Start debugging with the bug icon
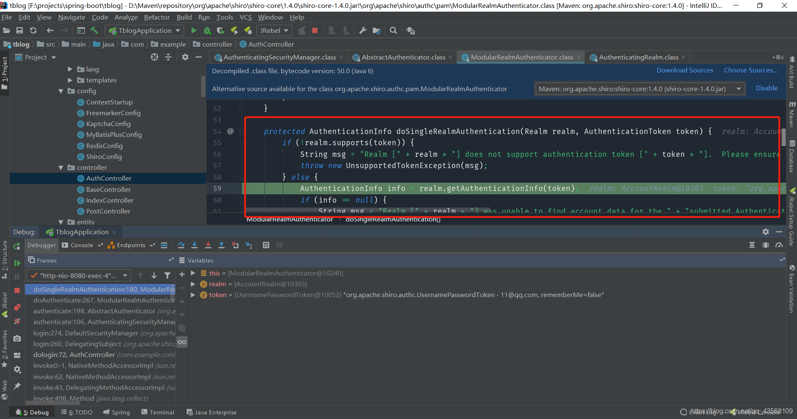797x419 pixels. point(207,30)
